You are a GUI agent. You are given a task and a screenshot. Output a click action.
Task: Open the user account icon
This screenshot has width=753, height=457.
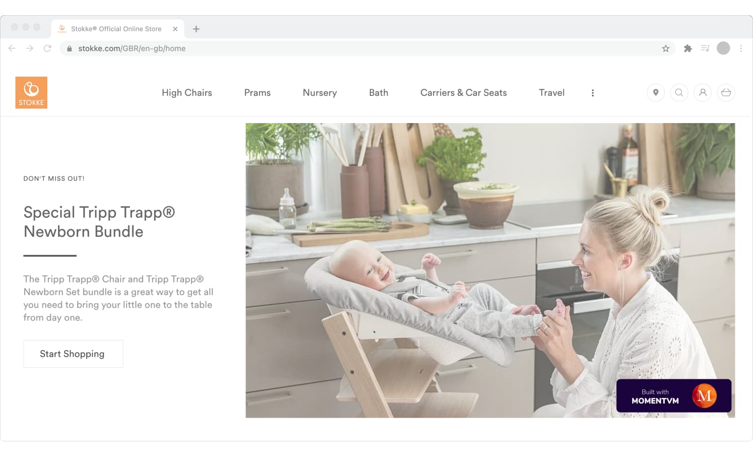pos(703,92)
